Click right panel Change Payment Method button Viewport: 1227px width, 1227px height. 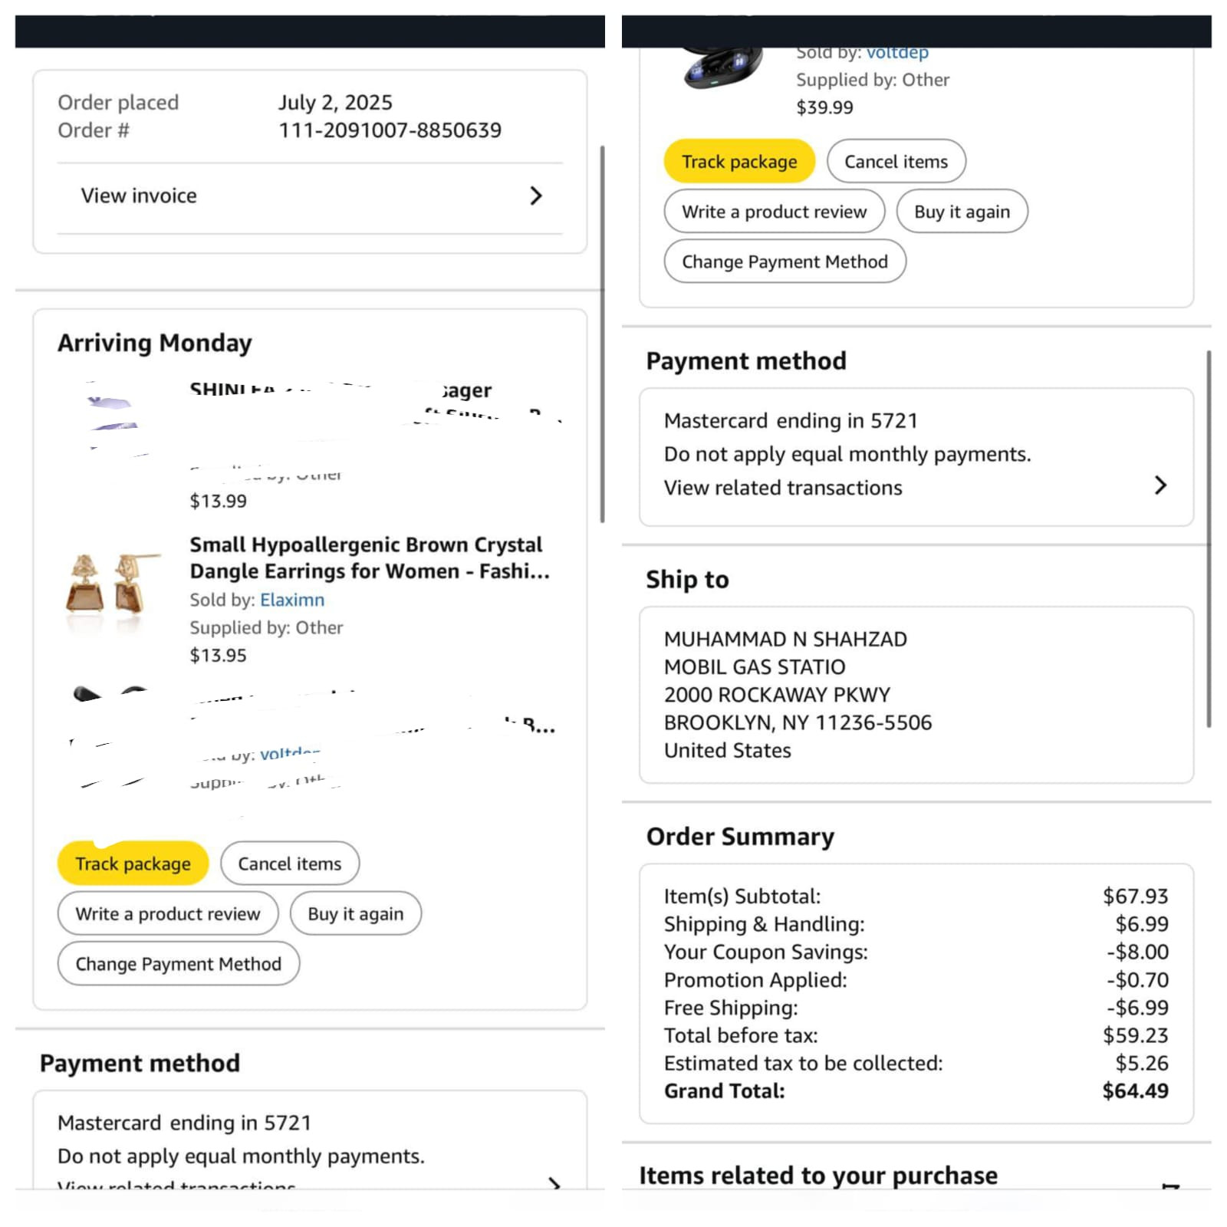[785, 262]
